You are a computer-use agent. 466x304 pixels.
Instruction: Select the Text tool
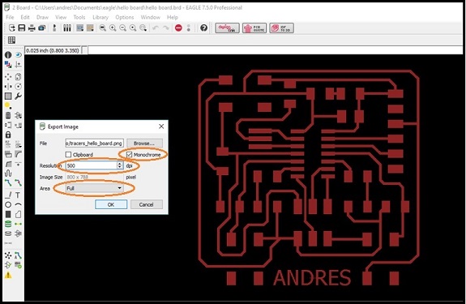pos(18,195)
